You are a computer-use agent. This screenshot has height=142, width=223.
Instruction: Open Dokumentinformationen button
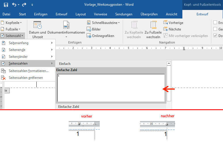(66, 30)
